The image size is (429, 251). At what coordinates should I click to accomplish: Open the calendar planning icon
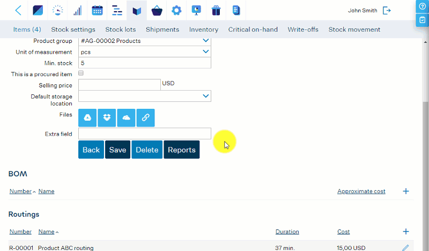[x=97, y=10]
